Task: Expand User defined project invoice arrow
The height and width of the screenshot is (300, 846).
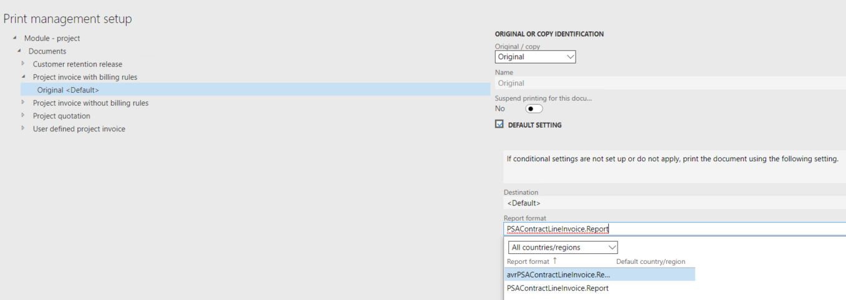Action: coord(23,129)
